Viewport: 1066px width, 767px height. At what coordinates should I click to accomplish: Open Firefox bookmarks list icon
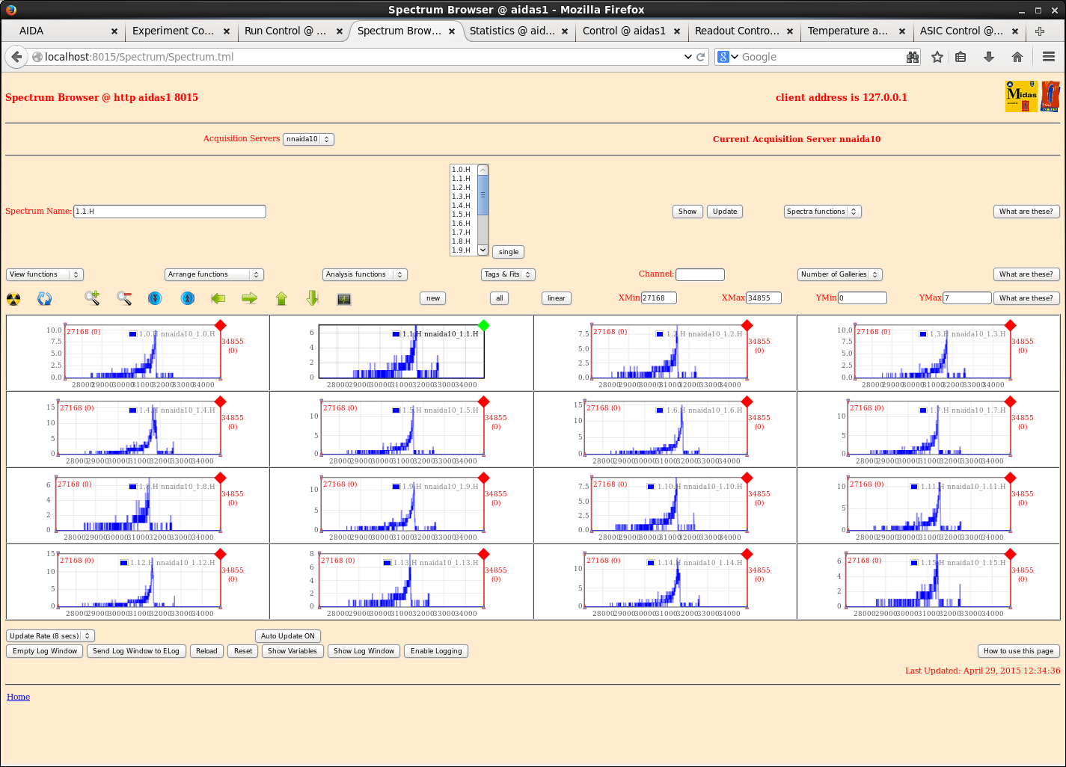pyautogui.click(x=961, y=57)
